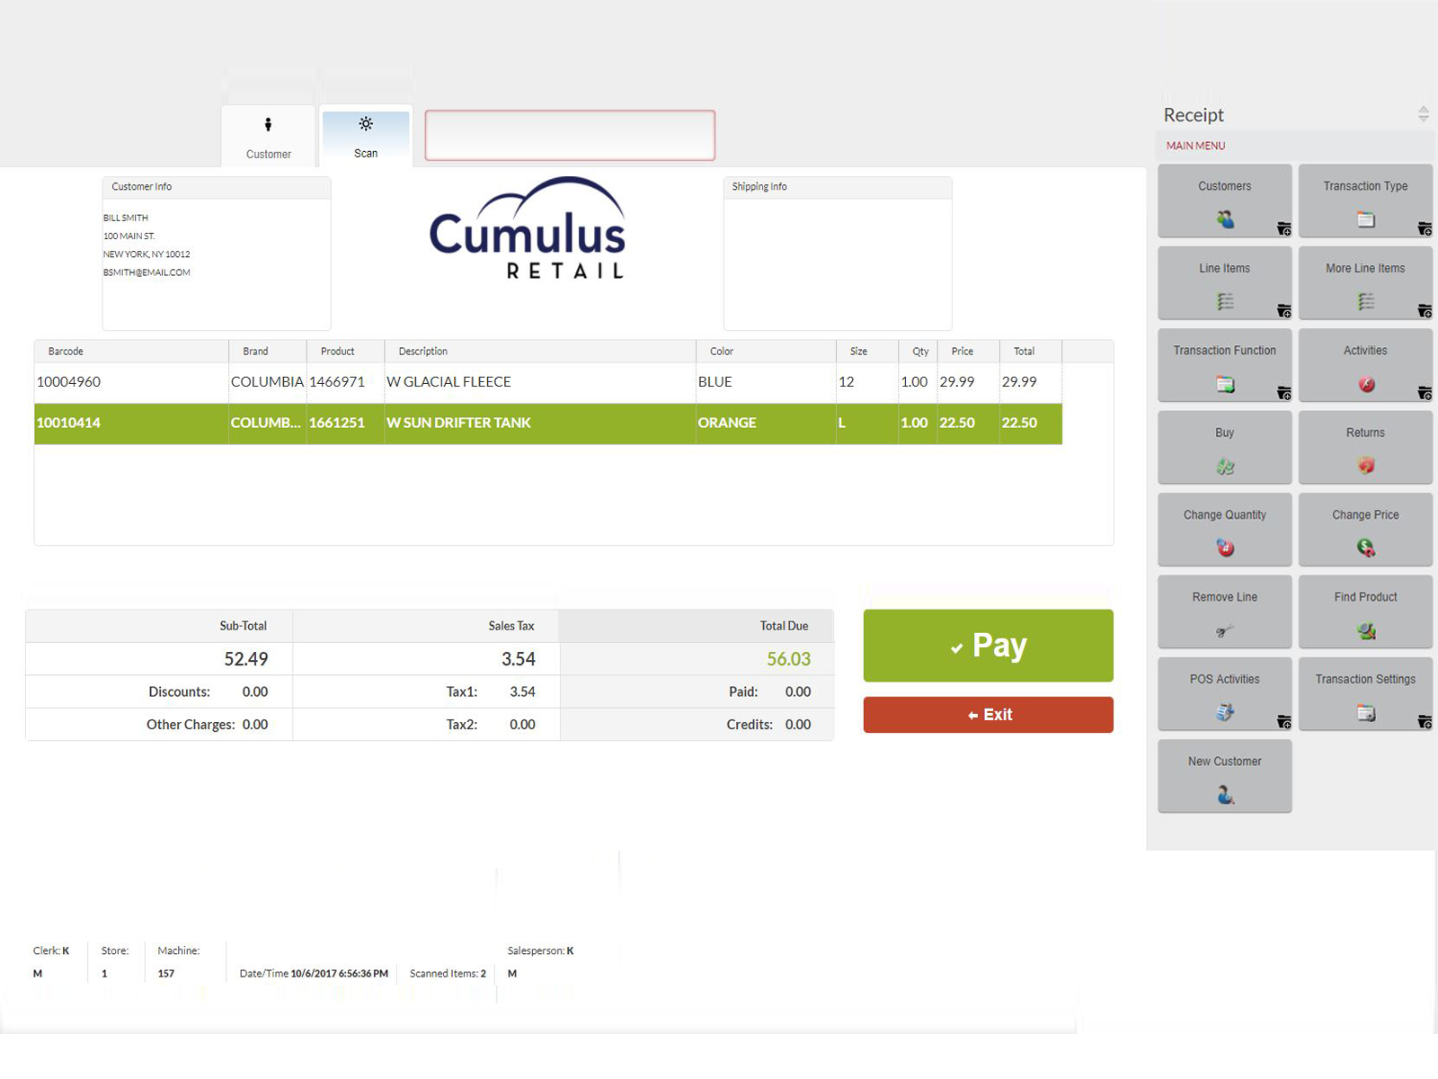Select the Returns tile
This screenshot has width=1438, height=1079.
1364,447
